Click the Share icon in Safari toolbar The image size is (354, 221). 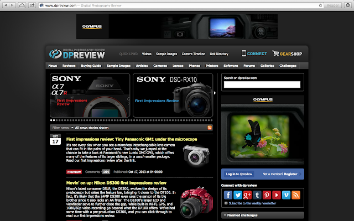click(32, 5)
